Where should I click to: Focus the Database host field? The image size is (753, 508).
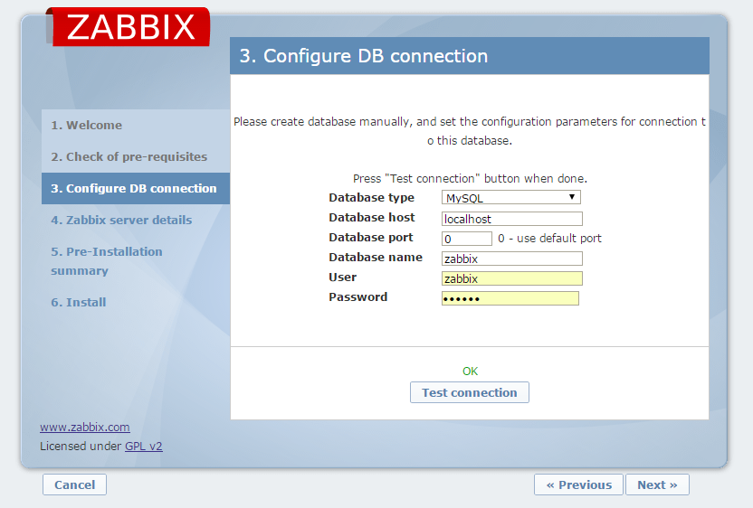click(512, 219)
